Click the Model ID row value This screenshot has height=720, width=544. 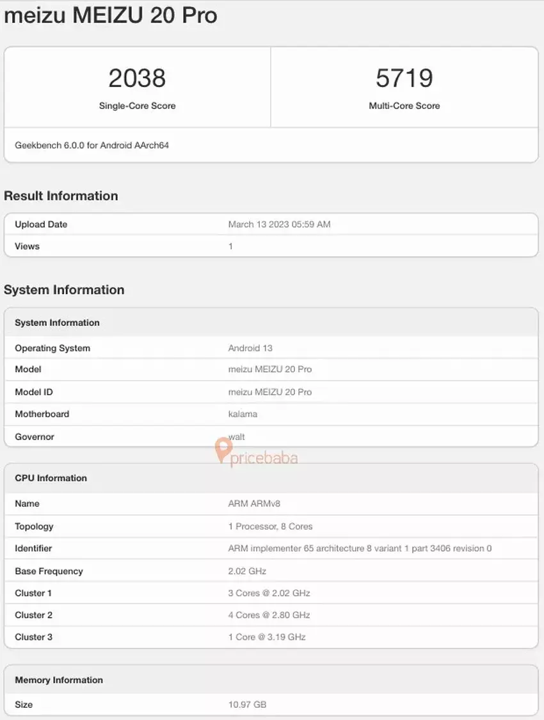[269, 391]
